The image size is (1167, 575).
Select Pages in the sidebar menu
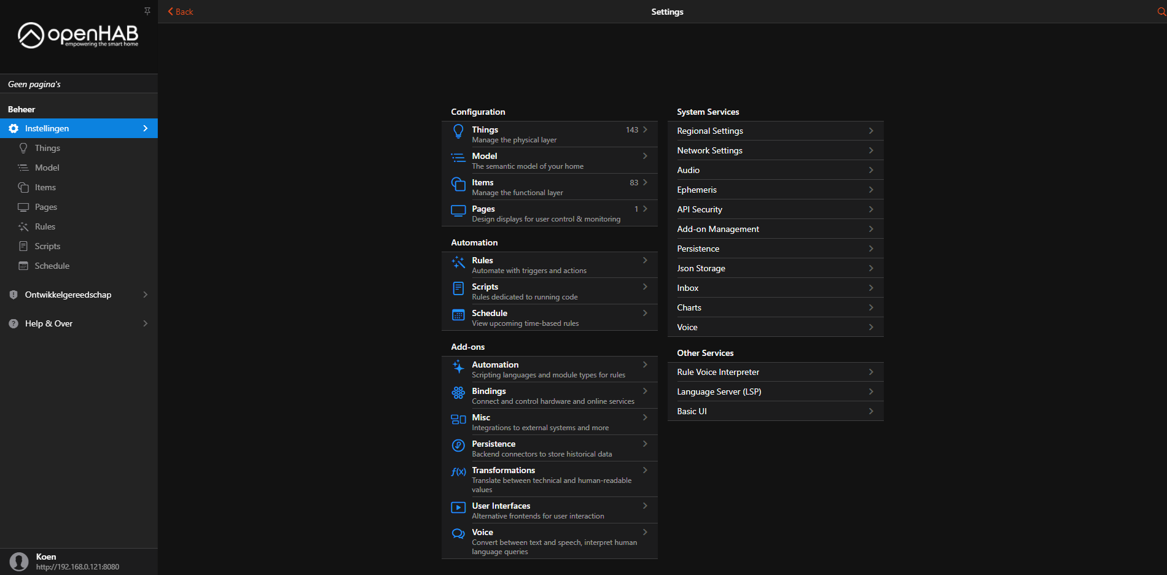pyautogui.click(x=79, y=207)
